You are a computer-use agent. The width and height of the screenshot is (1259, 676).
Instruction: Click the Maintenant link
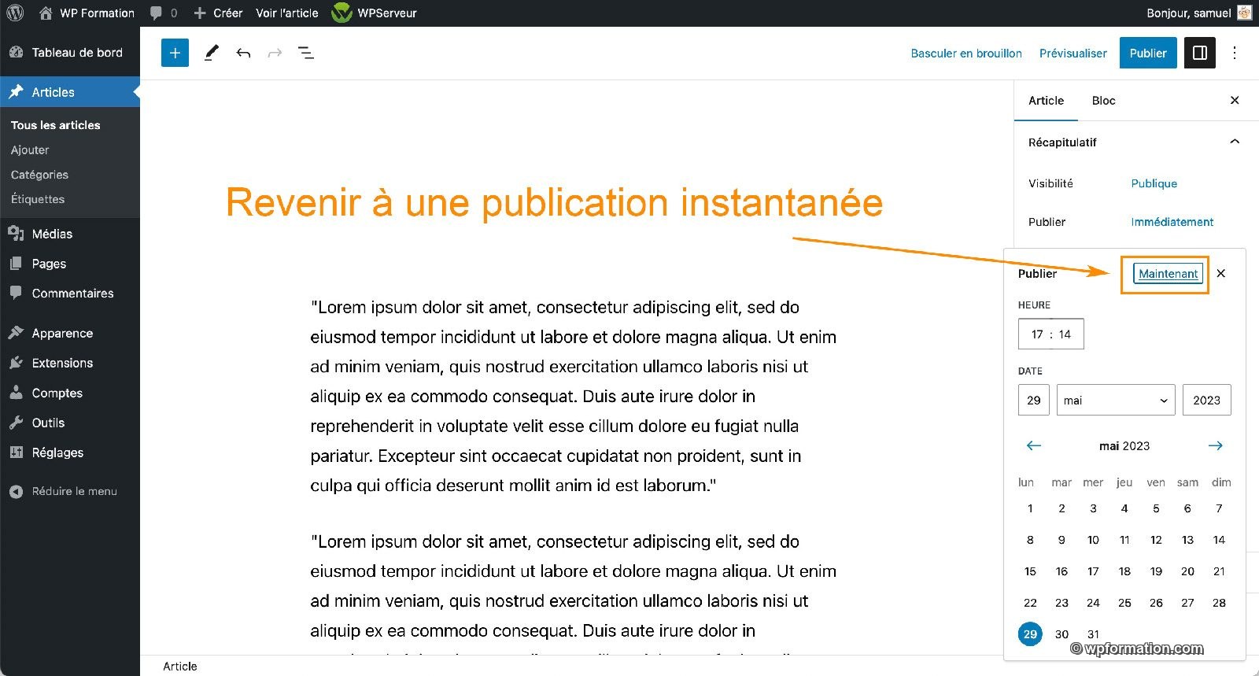coord(1168,273)
